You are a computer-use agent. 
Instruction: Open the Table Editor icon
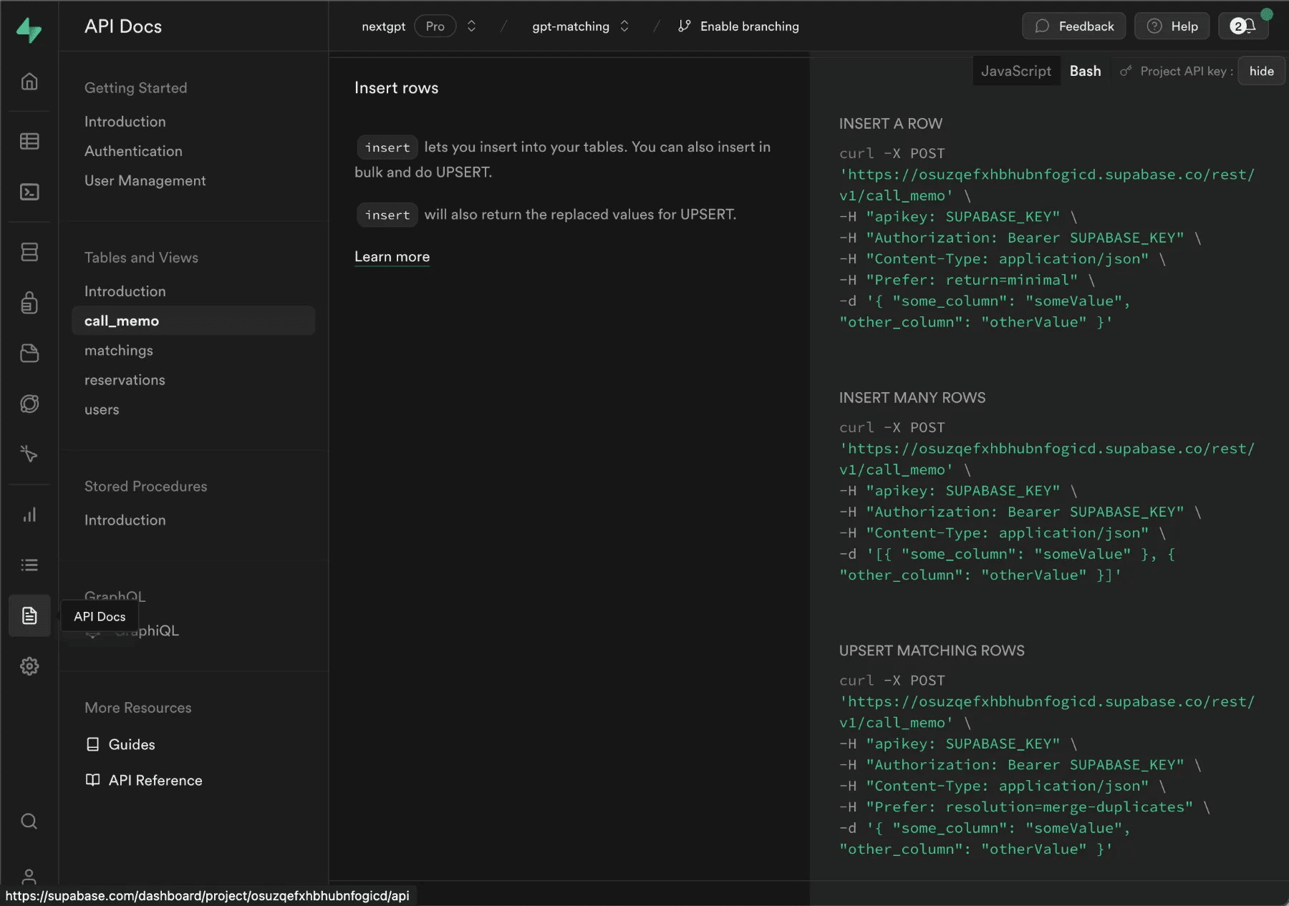click(x=29, y=141)
